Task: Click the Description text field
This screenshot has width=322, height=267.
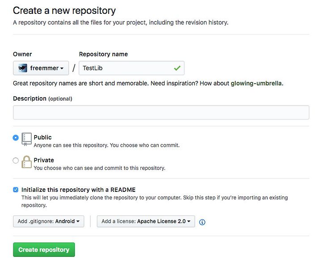Action: tap(161, 112)
